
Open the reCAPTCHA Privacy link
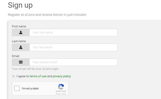coord(58,94)
